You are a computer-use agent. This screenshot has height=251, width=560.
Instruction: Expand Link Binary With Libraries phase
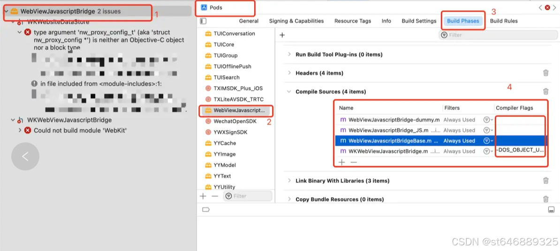(x=289, y=181)
